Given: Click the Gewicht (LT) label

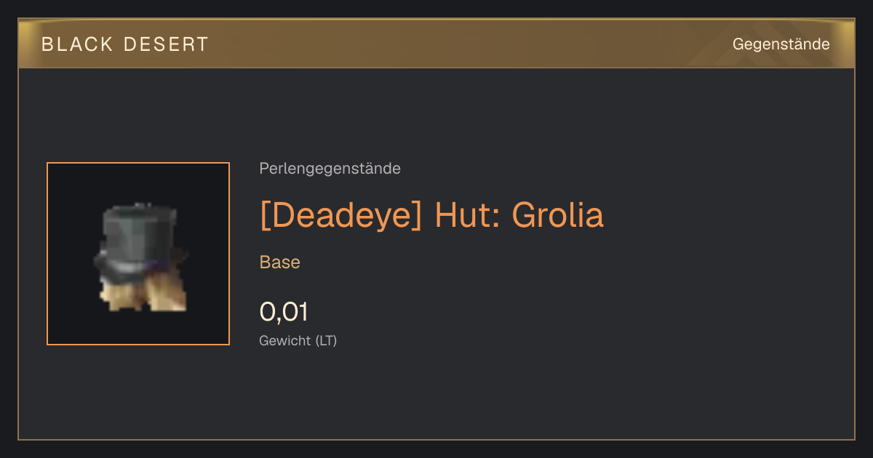Looking at the screenshot, I should pyautogui.click(x=298, y=340).
